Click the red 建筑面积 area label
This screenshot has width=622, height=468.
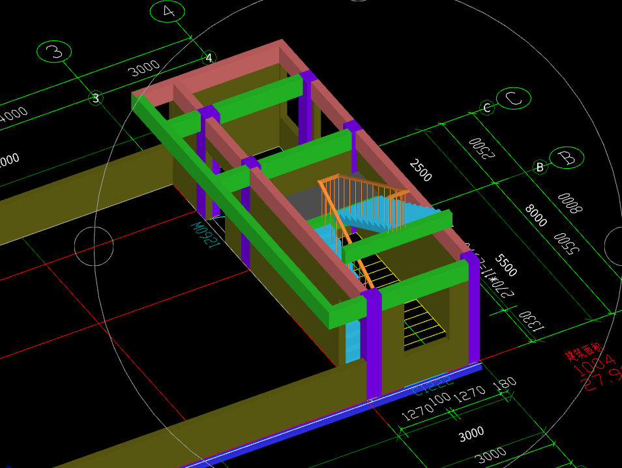coord(584,352)
